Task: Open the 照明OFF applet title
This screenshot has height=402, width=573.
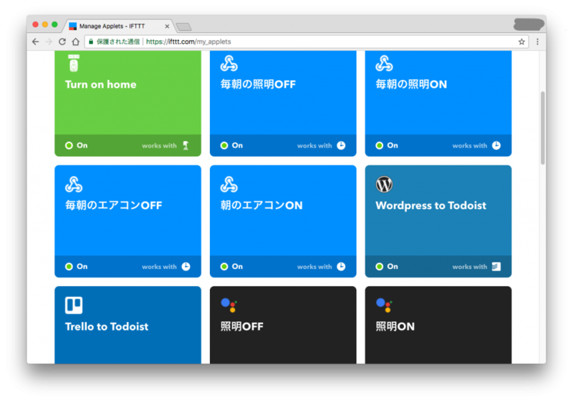Action: pyautogui.click(x=242, y=326)
